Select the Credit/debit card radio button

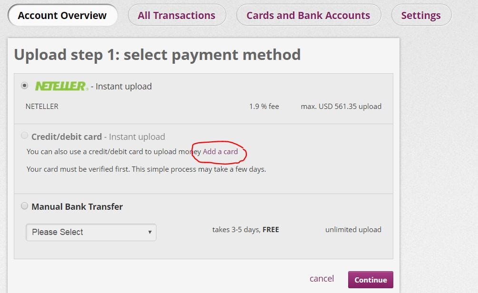pyautogui.click(x=24, y=136)
